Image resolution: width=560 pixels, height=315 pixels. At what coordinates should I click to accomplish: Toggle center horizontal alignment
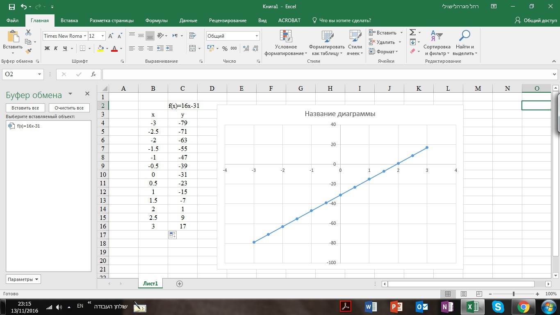141,48
